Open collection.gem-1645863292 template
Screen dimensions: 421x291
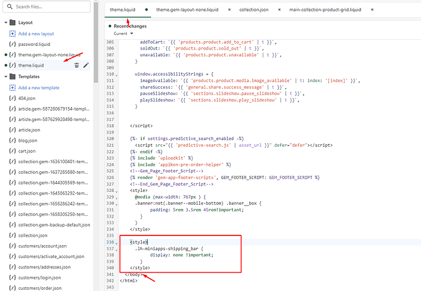click(x=53, y=193)
